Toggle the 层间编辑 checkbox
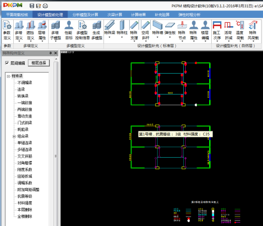This screenshot has height=226, width=263. pos(7,63)
